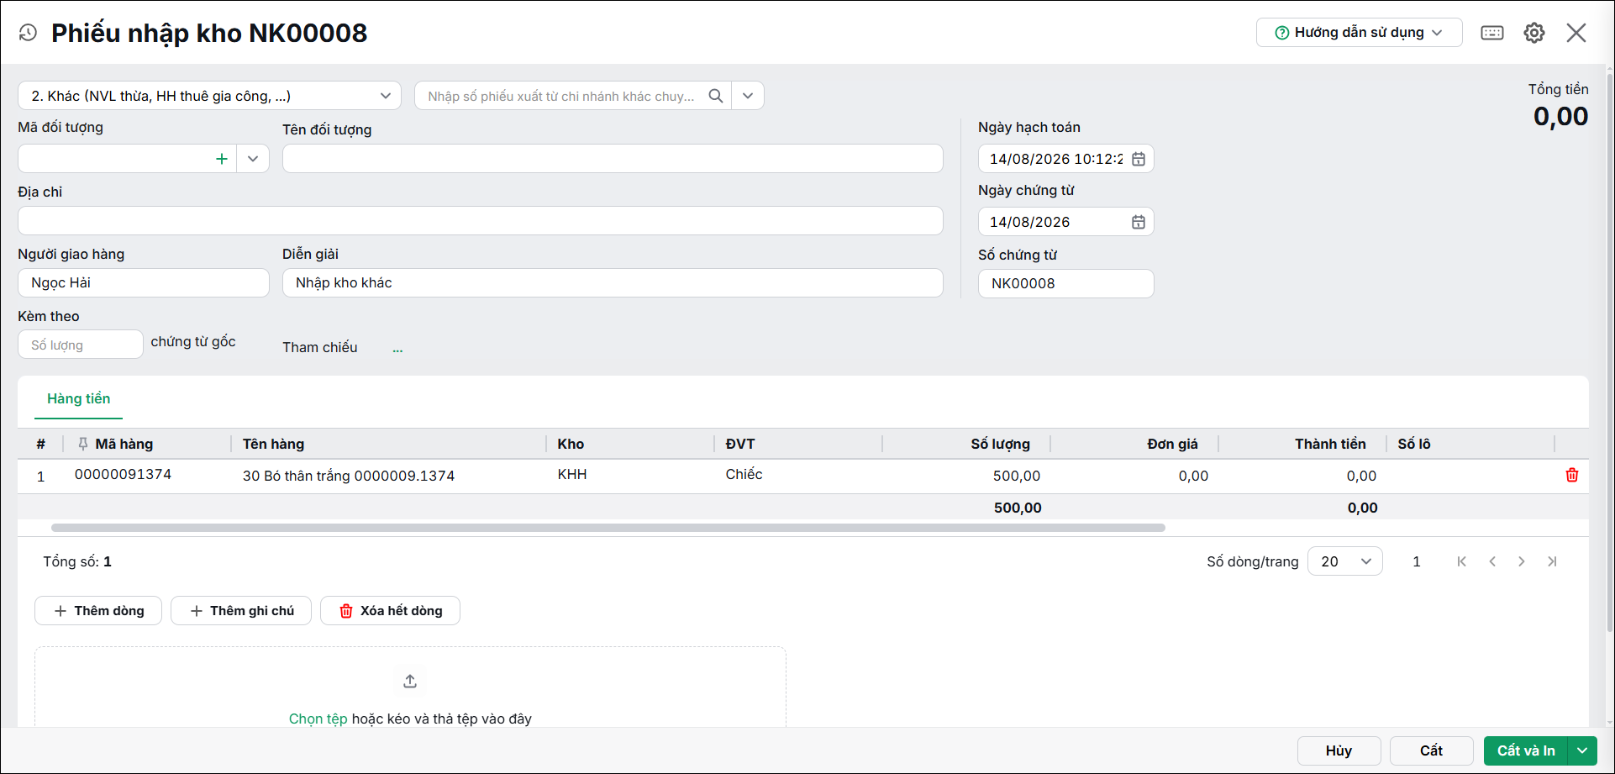Focus the Địa chỉ input field
The height and width of the screenshot is (774, 1615).
click(x=481, y=221)
